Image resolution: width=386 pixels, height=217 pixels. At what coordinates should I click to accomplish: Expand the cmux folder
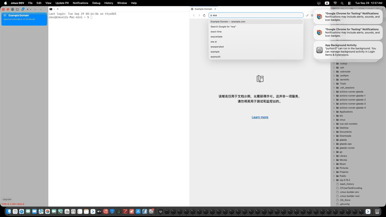(x=334, y=120)
